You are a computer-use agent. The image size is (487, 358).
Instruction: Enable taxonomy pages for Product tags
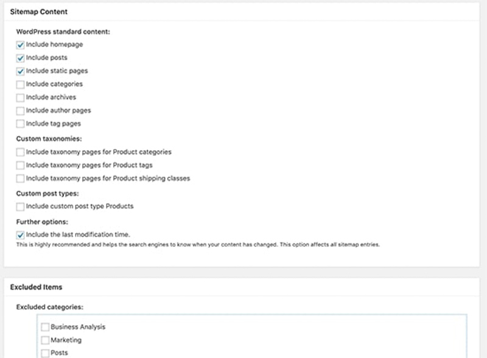(x=21, y=165)
